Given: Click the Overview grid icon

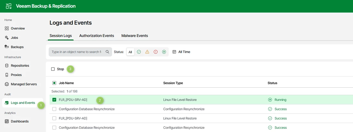Looking at the screenshot, I should [x=7, y=28].
